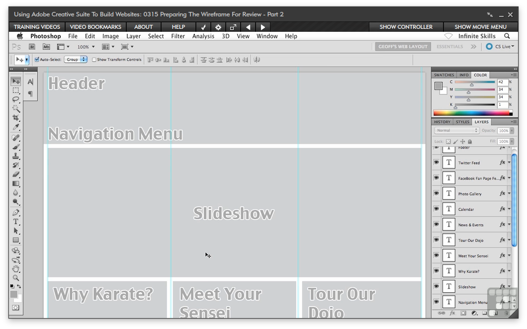Select the Eraser tool

click(x=16, y=174)
